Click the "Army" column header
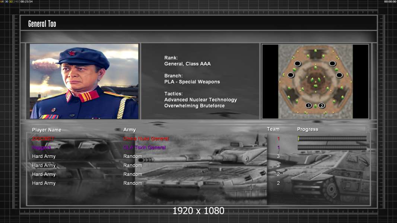The image size is (397, 223). [130, 130]
